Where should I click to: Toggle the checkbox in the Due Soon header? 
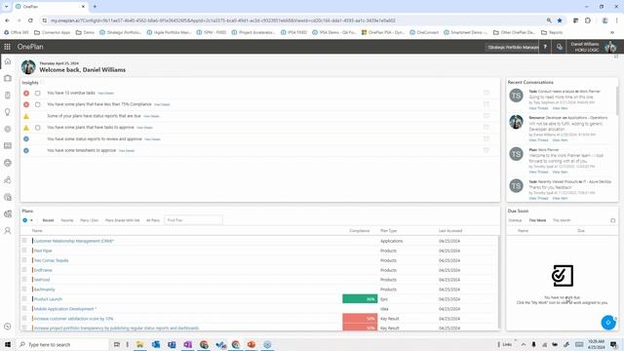[x=613, y=220]
